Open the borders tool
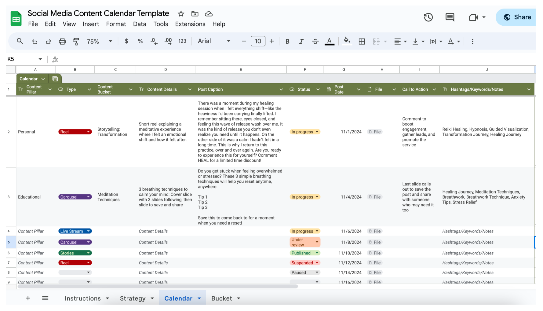 [362, 41]
